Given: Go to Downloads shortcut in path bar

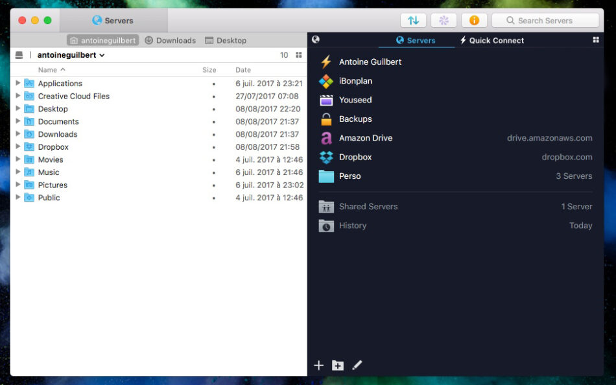Looking at the screenshot, I should 170,40.
